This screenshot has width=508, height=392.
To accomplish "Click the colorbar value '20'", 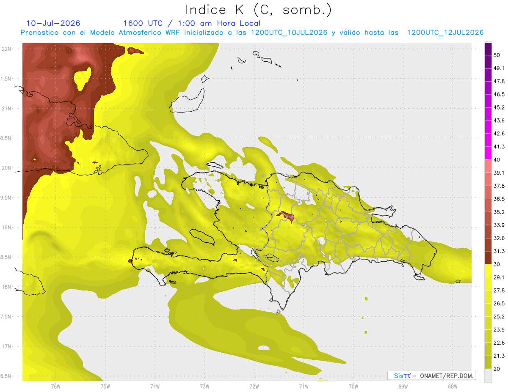I will pos(497,369).
